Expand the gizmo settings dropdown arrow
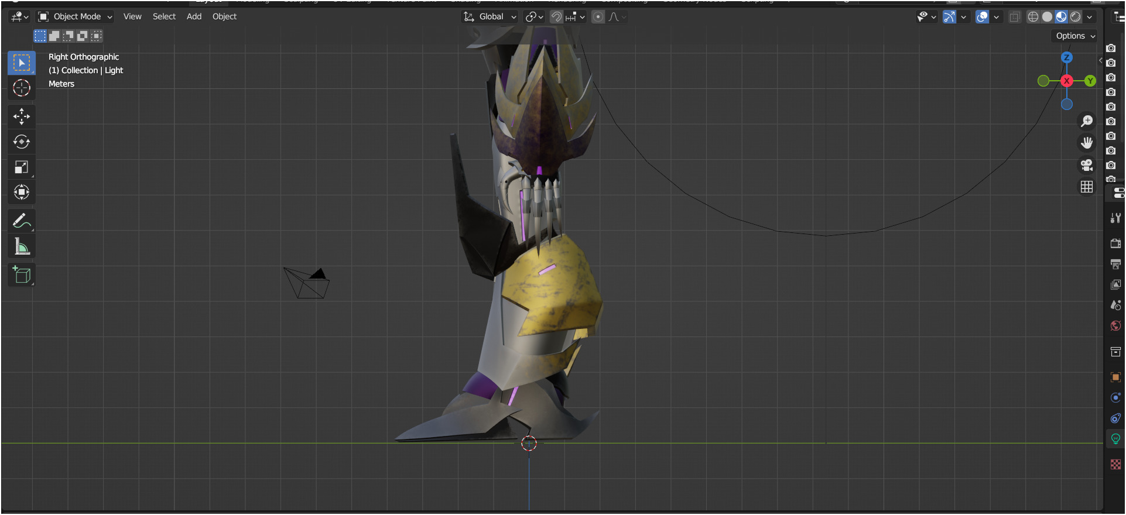Viewport: 1126px width, 515px height. click(x=963, y=17)
